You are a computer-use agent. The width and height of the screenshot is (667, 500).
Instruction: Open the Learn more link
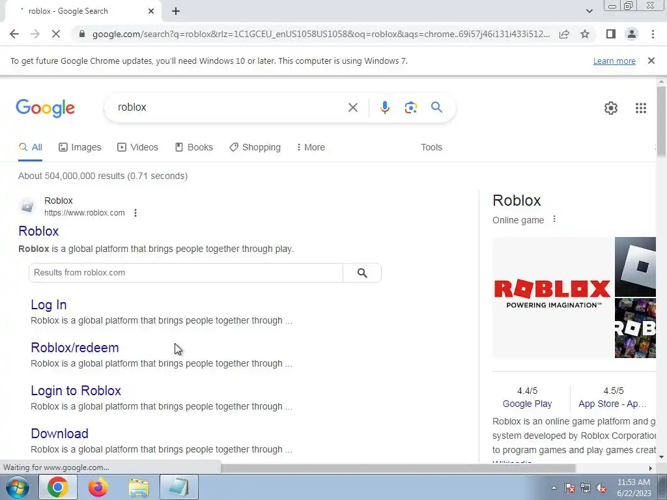(614, 61)
